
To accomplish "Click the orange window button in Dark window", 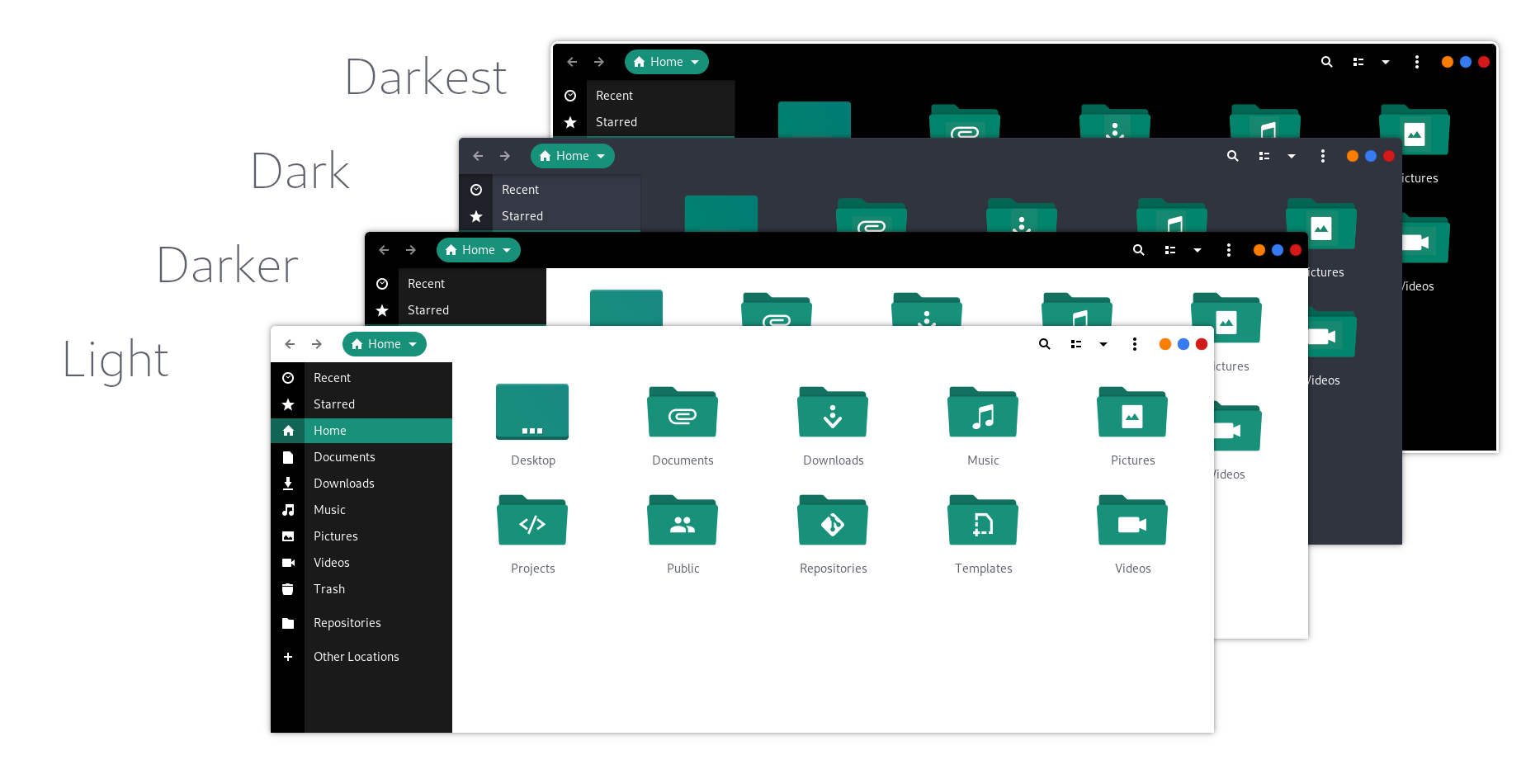I will [x=1353, y=156].
